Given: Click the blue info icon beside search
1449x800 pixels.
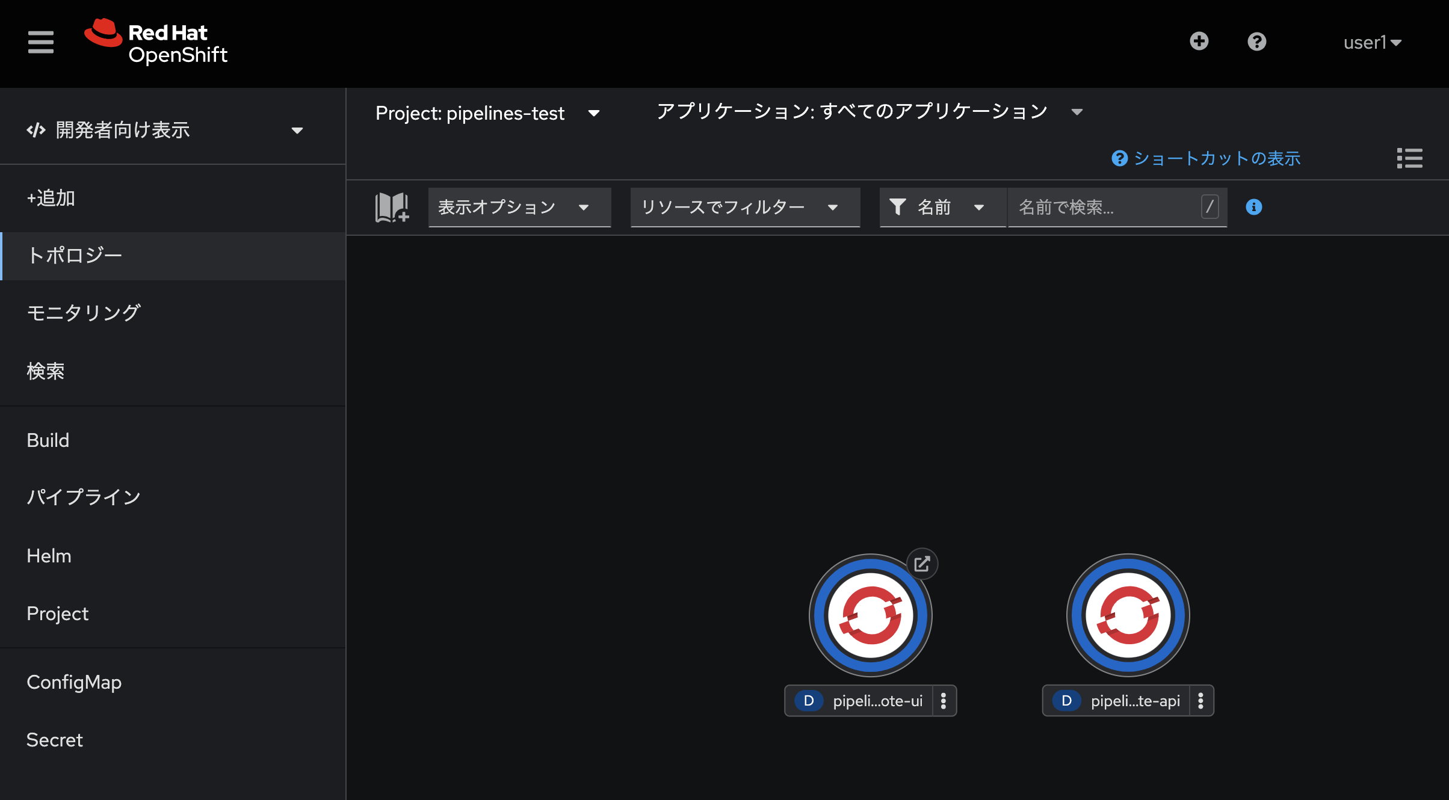Looking at the screenshot, I should coord(1253,208).
